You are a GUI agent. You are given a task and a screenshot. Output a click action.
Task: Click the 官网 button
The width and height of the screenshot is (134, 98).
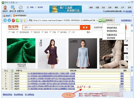pos(129,7)
